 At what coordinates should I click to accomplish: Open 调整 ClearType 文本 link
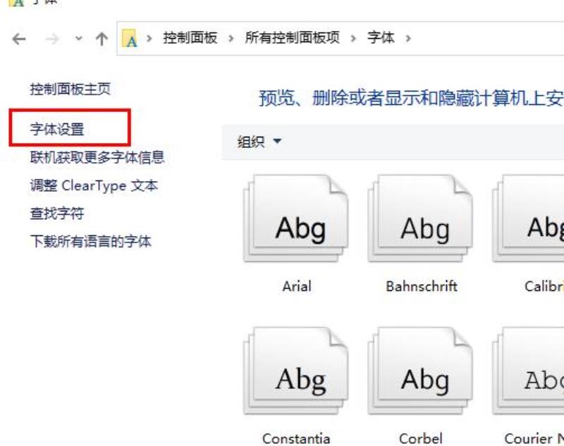(94, 185)
